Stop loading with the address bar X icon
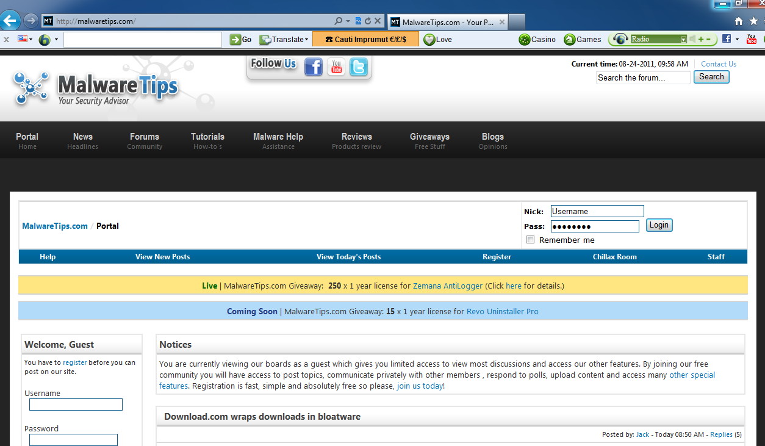 point(378,21)
